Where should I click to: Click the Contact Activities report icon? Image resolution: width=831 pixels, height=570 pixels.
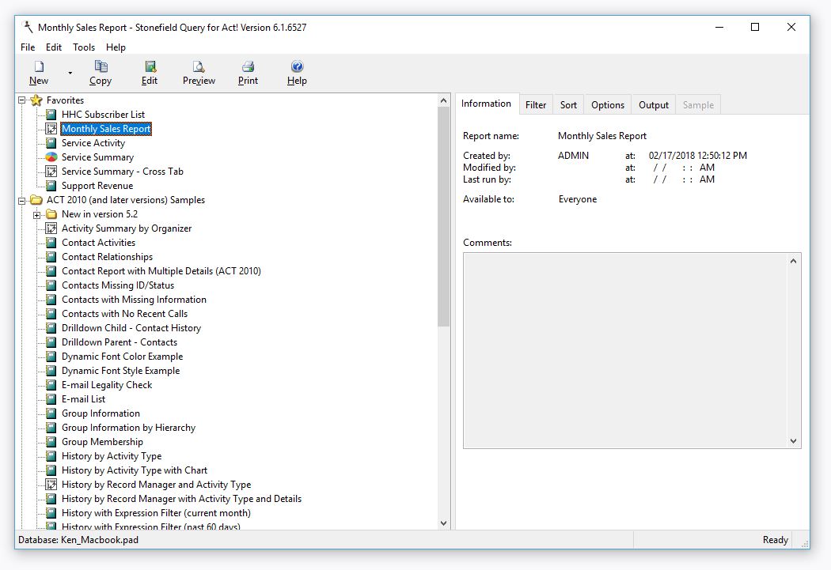coord(51,243)
